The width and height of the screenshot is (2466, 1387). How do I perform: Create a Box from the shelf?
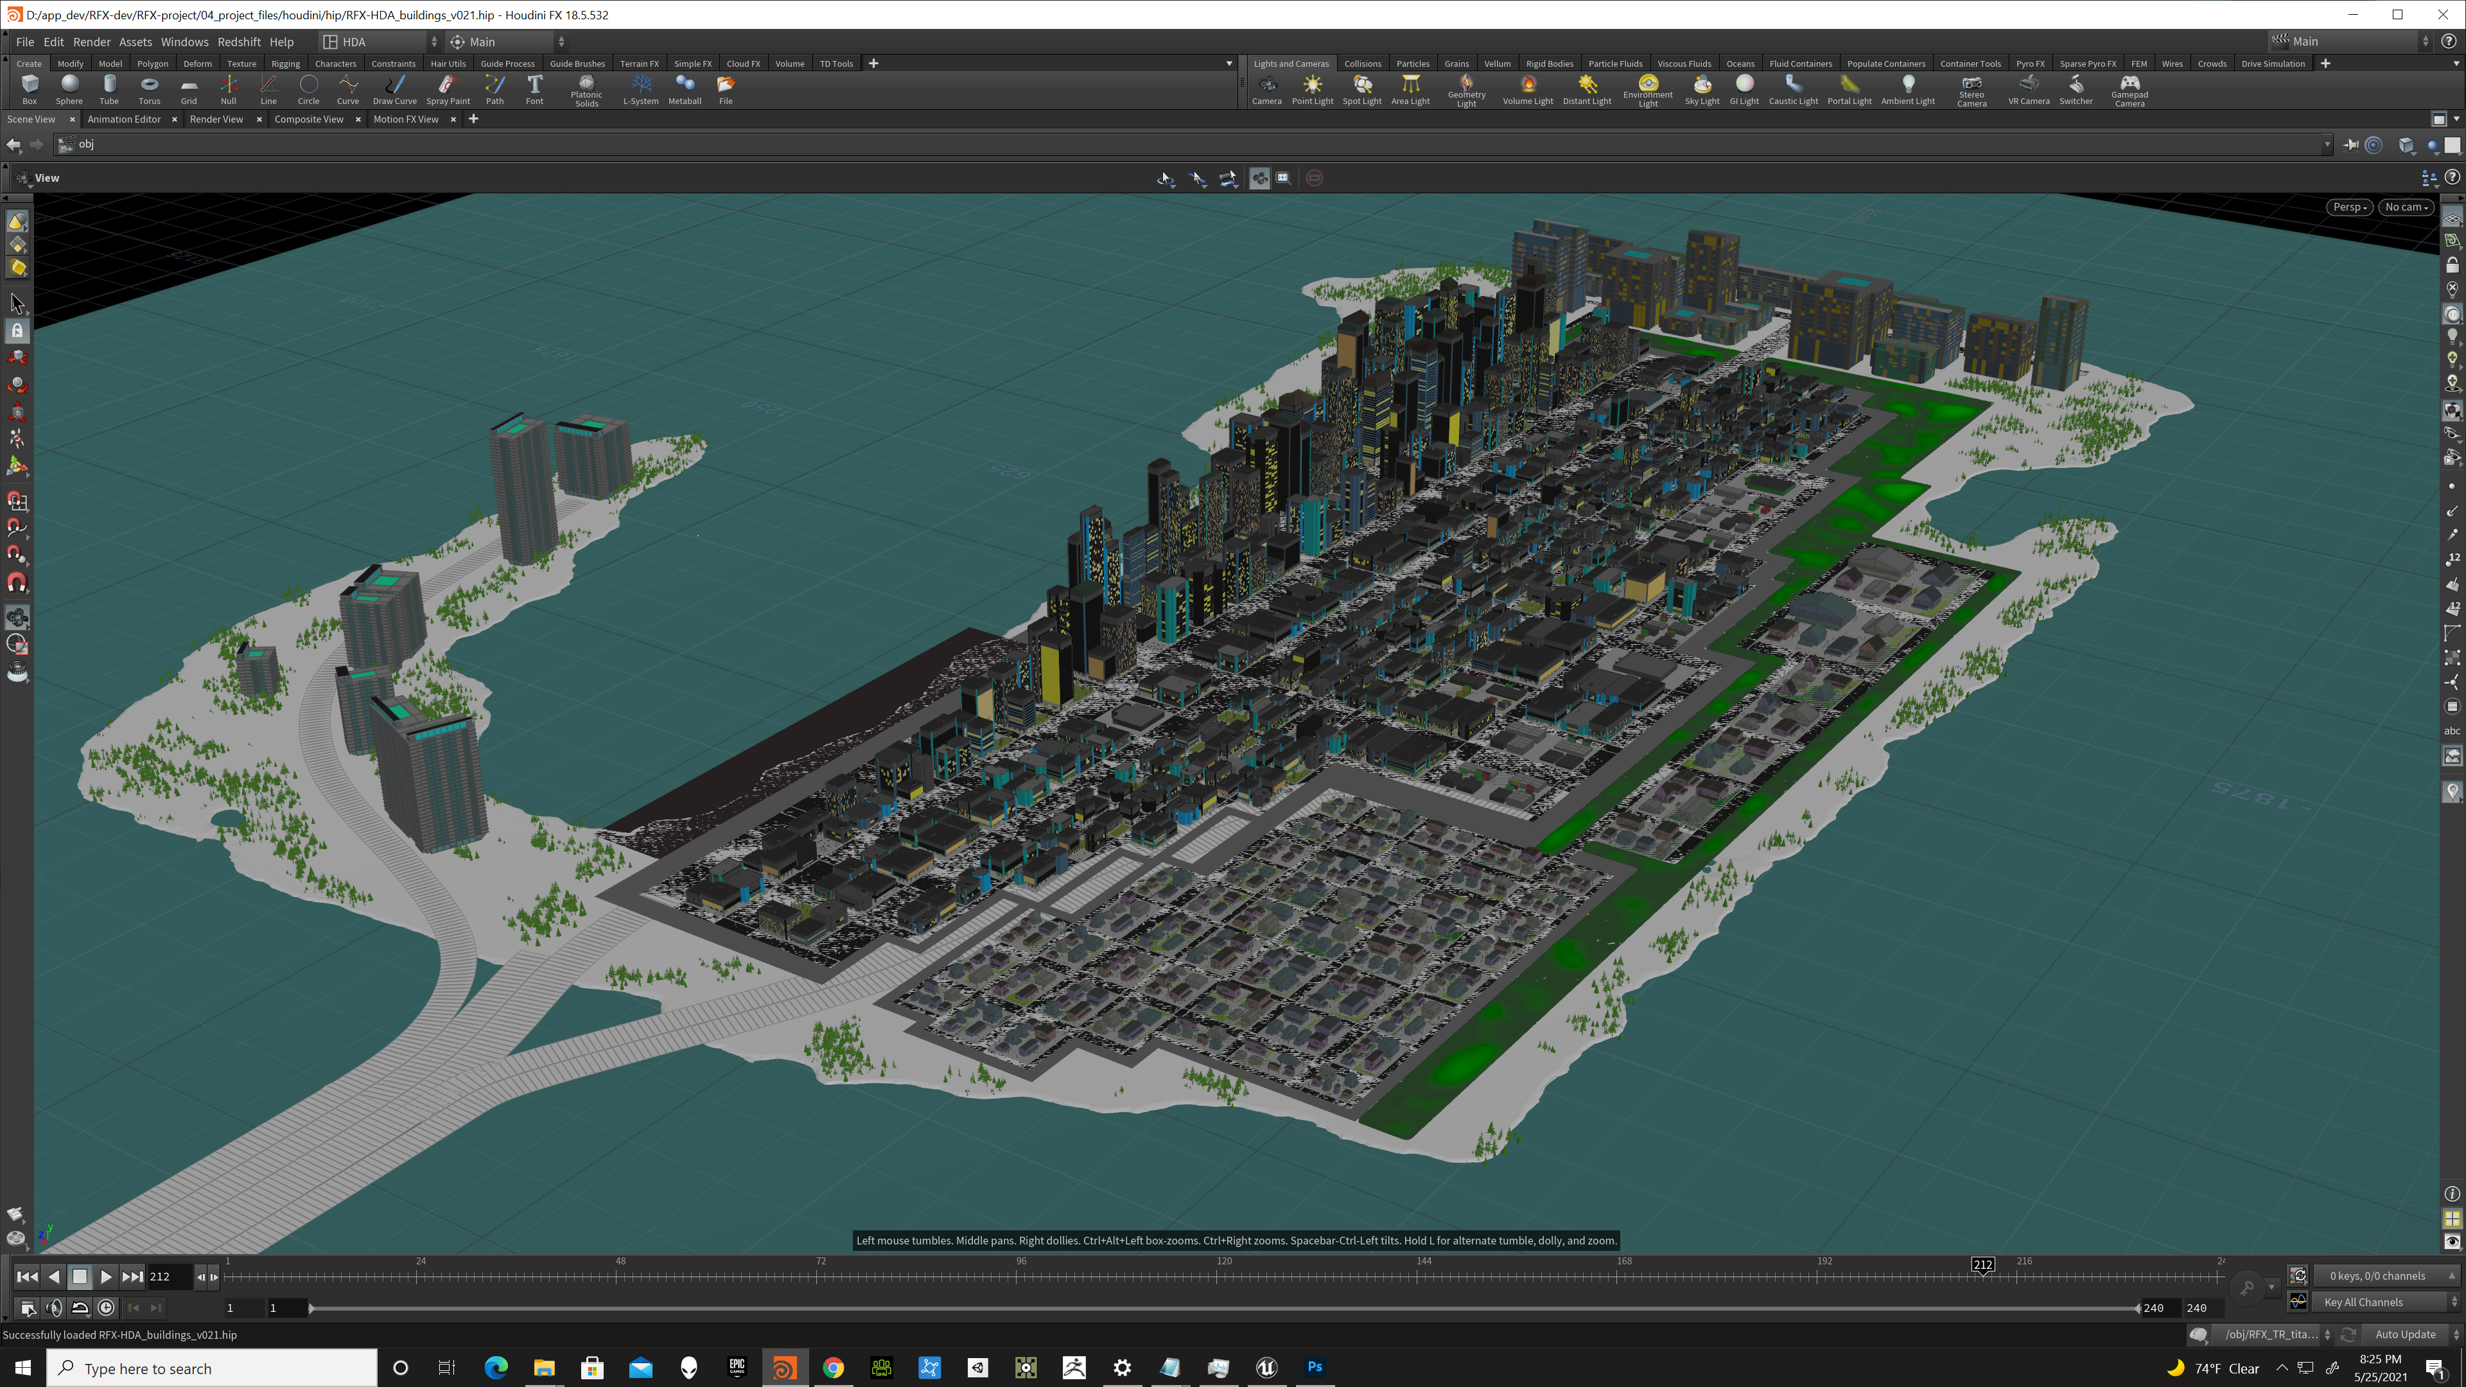[x=30, y=89]
